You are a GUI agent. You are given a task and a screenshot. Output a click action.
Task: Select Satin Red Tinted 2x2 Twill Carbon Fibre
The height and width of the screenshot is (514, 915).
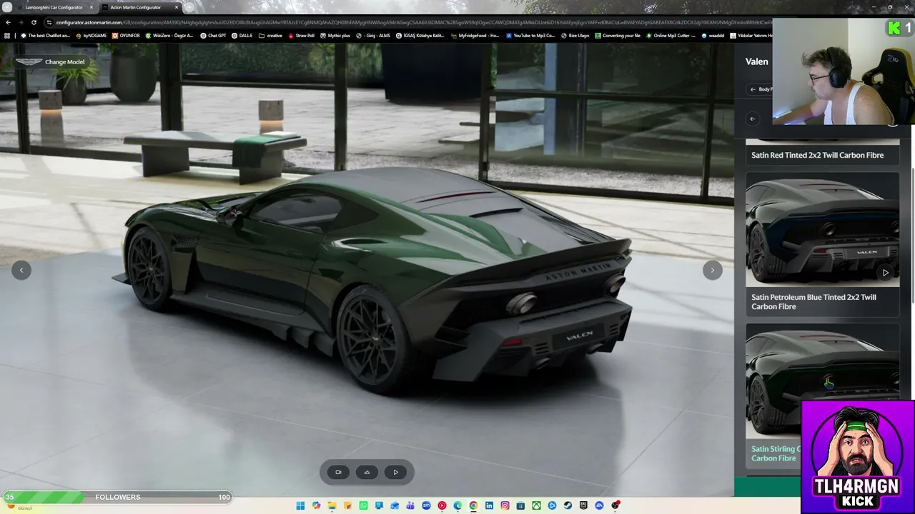click(x=817, y=155)
